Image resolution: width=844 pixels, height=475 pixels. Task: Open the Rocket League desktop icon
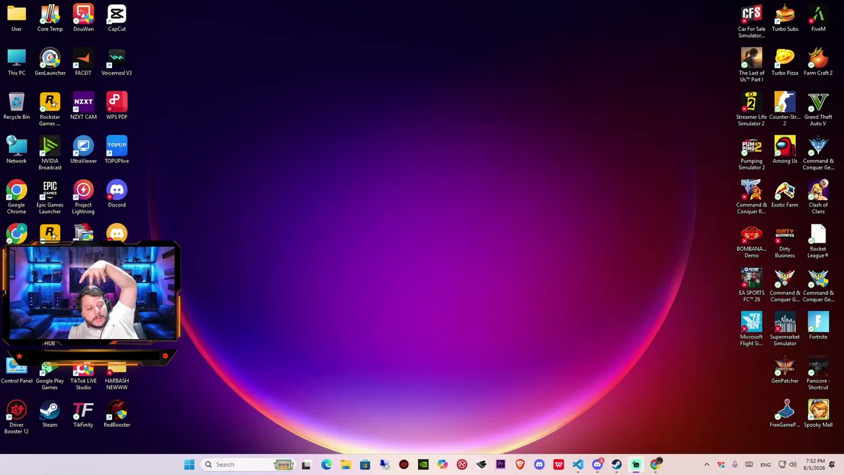pyautogui.click(x=818, y=242)
